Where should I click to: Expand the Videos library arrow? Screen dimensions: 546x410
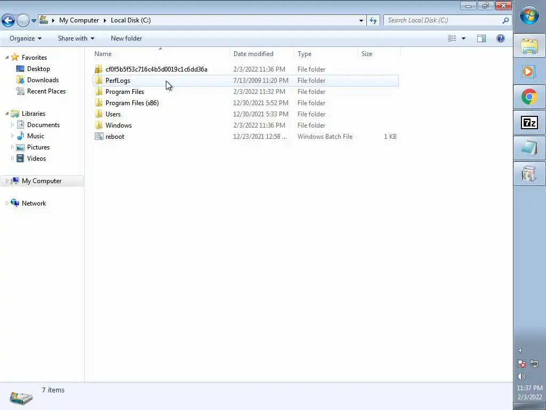coord(13,158)
